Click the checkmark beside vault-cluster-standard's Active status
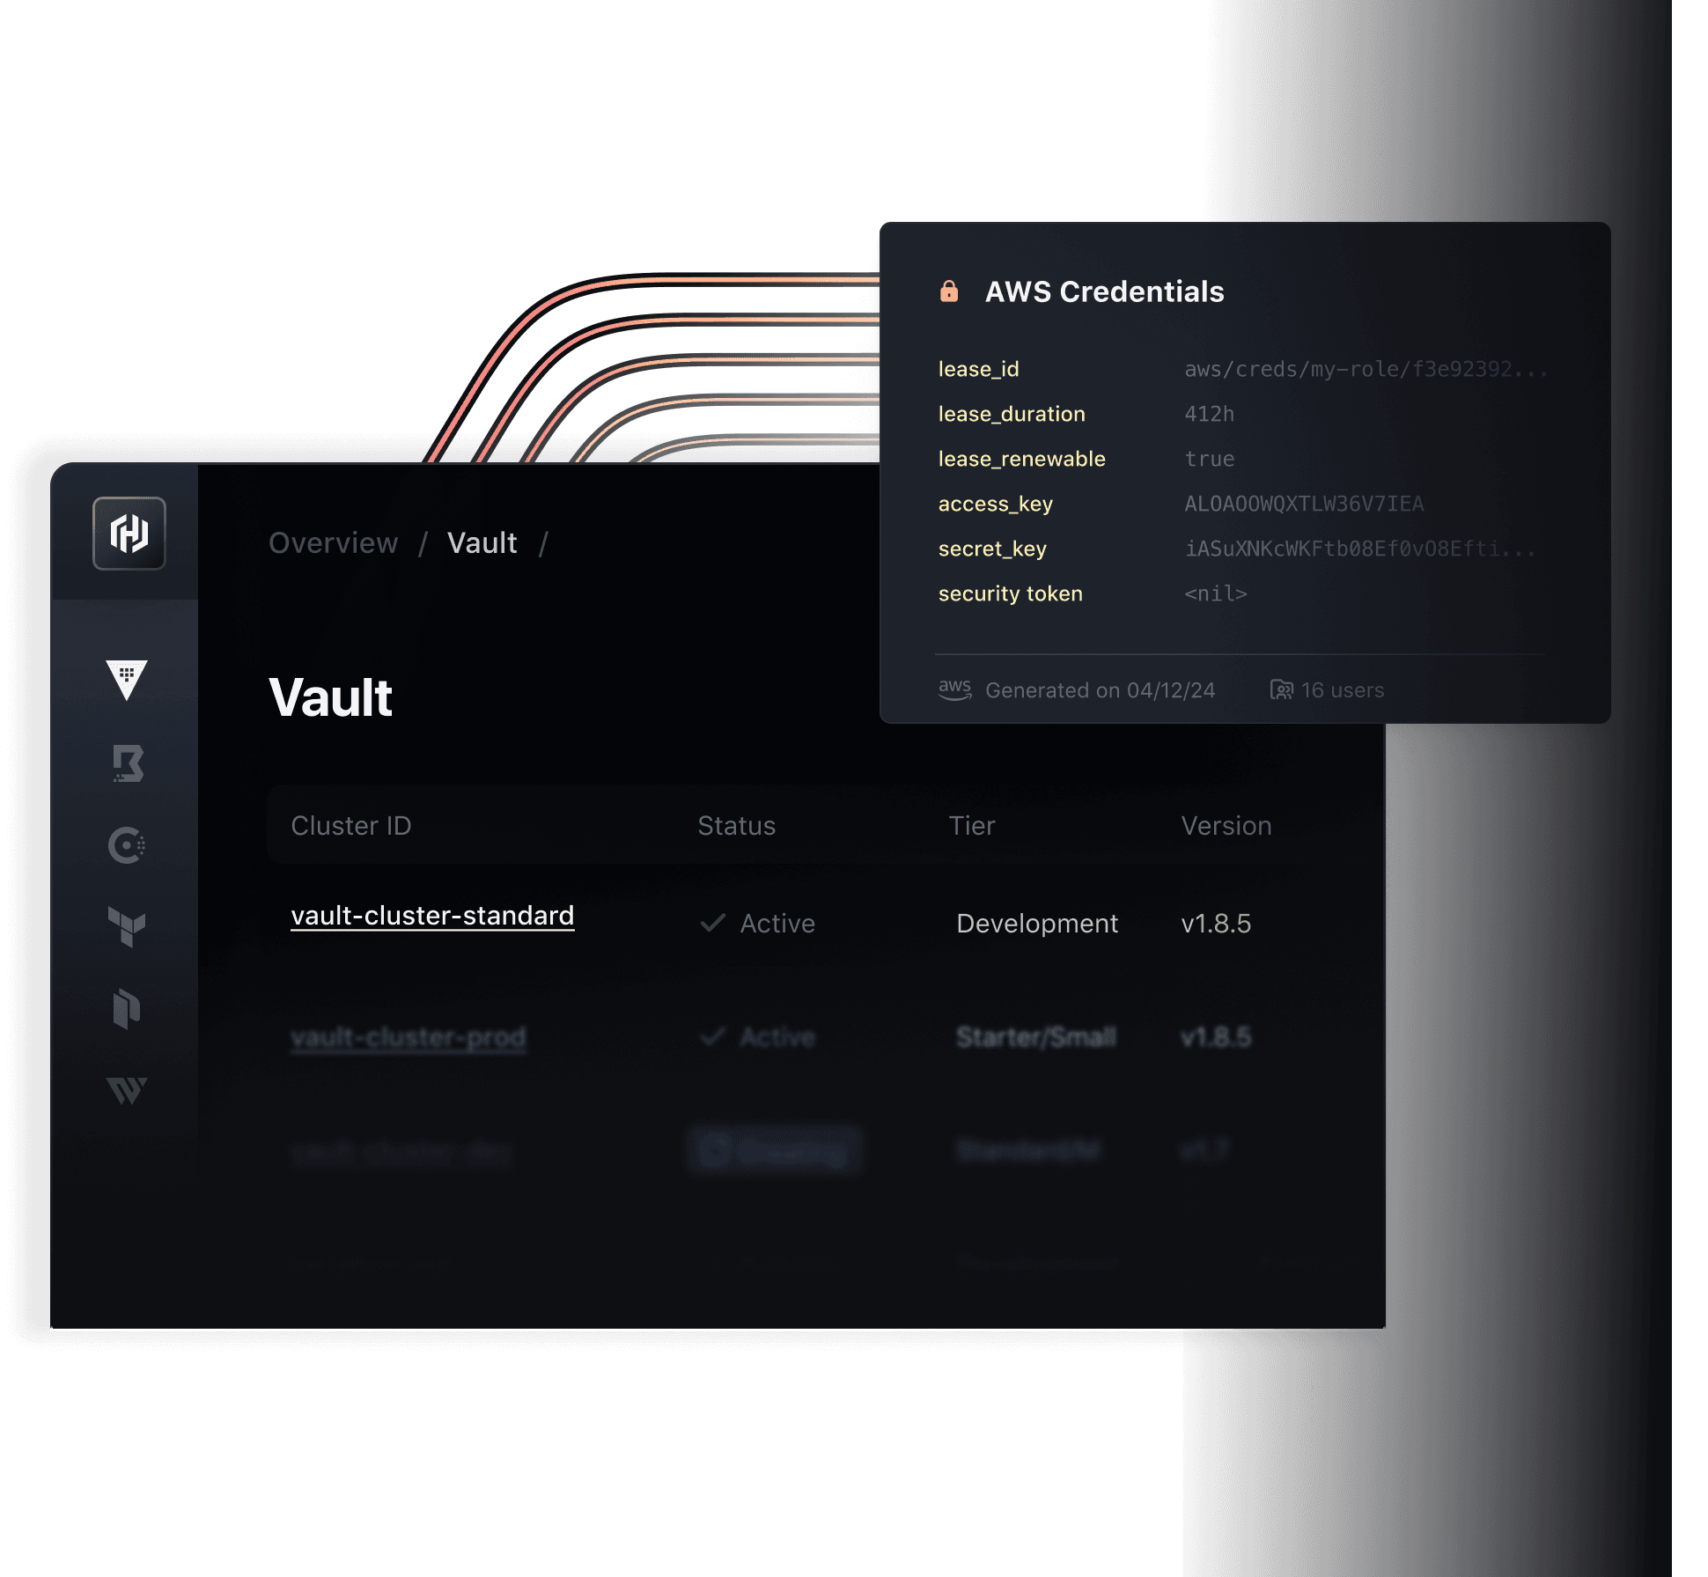 [711, 924]
